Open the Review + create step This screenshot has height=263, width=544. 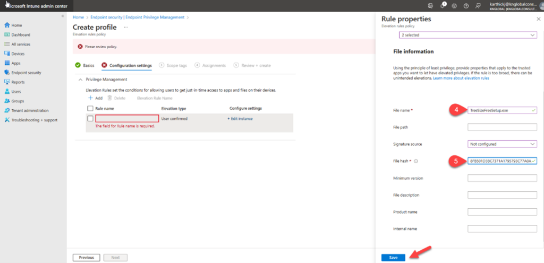click(252, 65)
